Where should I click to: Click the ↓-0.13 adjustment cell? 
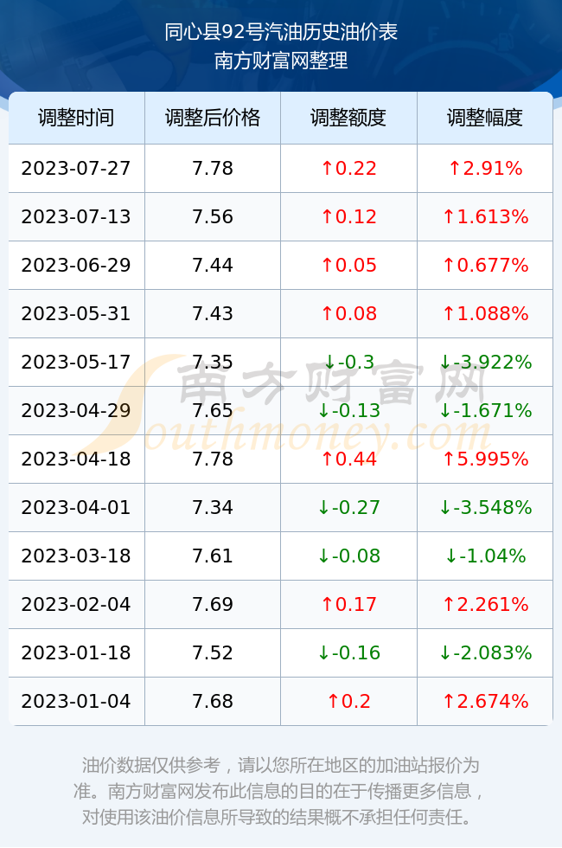(348, 410)
